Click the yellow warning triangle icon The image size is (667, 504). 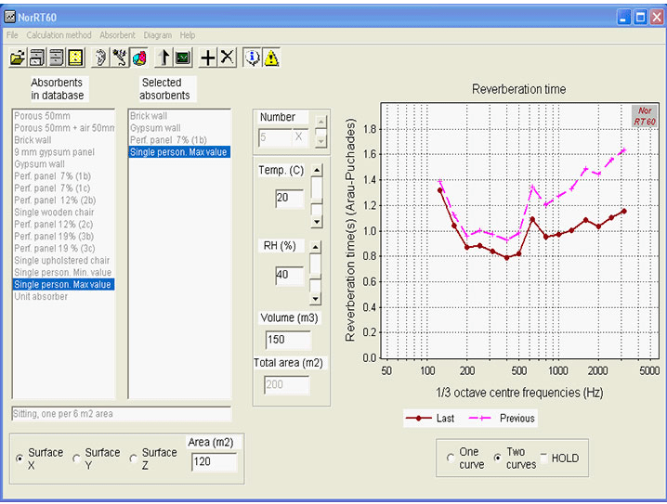(270, 58)
